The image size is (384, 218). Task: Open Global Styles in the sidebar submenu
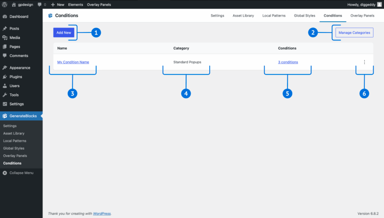pyautogui.click(x=14, y=148)
